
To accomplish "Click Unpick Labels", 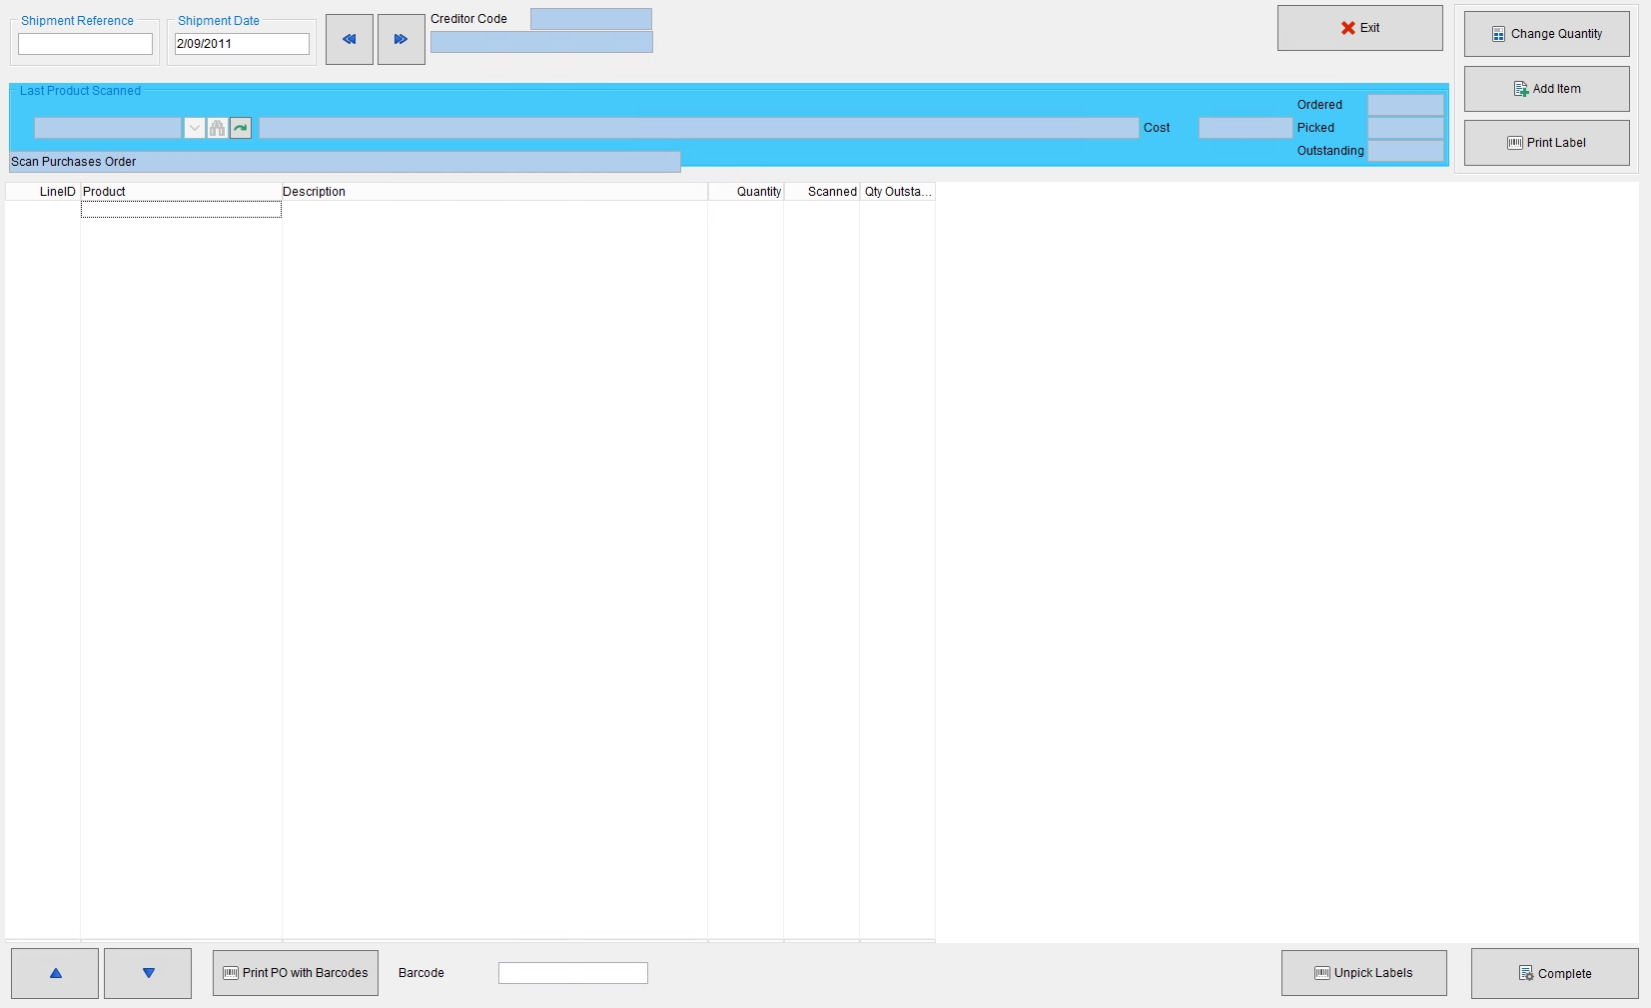I will tap(1363, 973).
